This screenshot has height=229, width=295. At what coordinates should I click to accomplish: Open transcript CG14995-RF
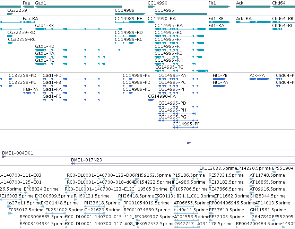tap(168, 39)
